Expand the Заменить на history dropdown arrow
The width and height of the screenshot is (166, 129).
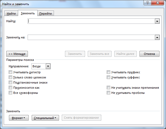click(x=157, y=37)
